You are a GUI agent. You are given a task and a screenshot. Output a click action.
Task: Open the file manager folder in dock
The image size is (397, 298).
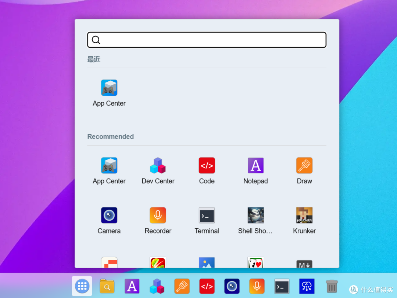pos(107,286)
